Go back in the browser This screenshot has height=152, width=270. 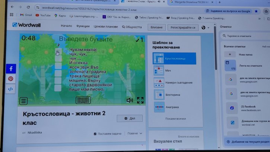click(x=12, y=7)
